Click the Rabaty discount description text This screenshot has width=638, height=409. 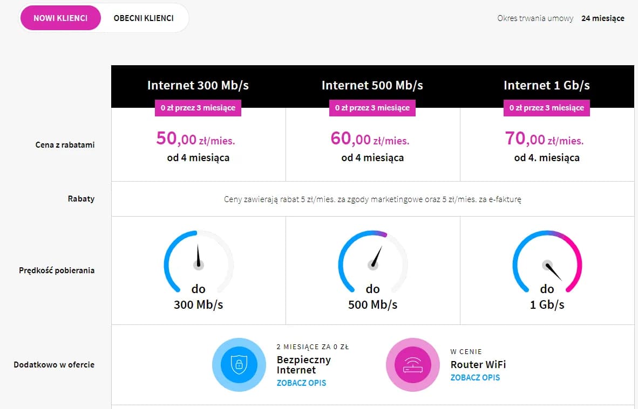coord(372,199)
